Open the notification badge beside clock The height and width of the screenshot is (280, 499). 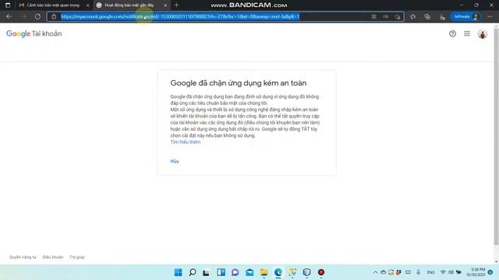(490, 272)
